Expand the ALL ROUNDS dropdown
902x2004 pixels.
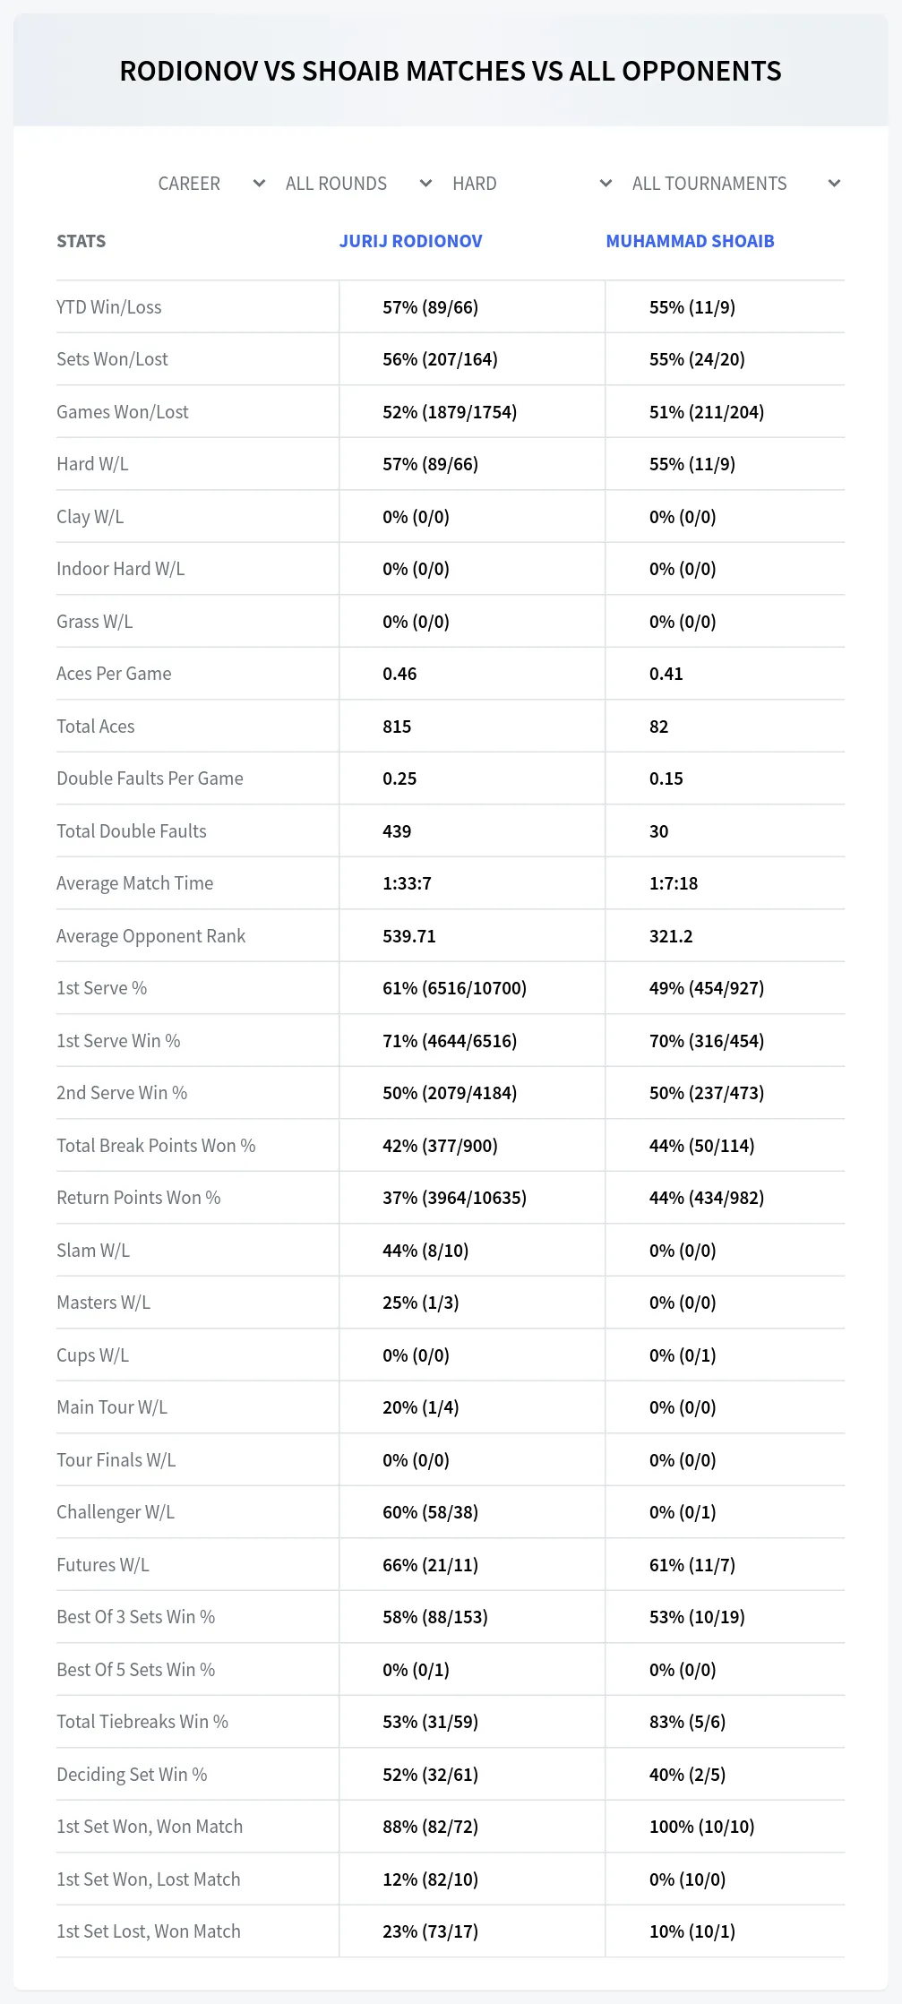[x=358, y=184]
